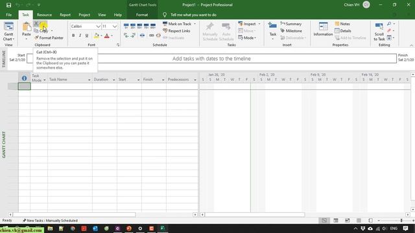
Task: Switch to Team Planner view in status bar
Action: pyautogui.click(x=348, y=220)
